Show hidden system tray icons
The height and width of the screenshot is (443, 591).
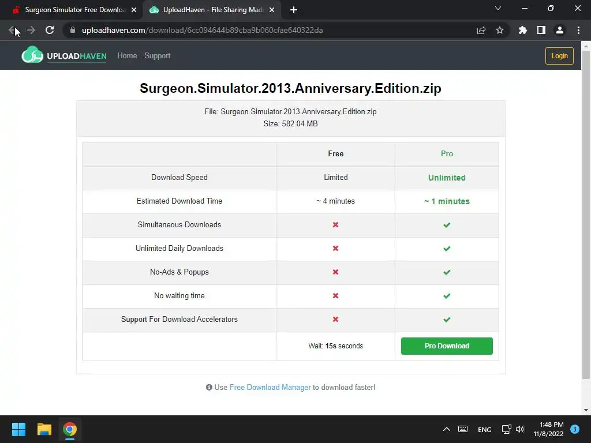pos(447,429)
